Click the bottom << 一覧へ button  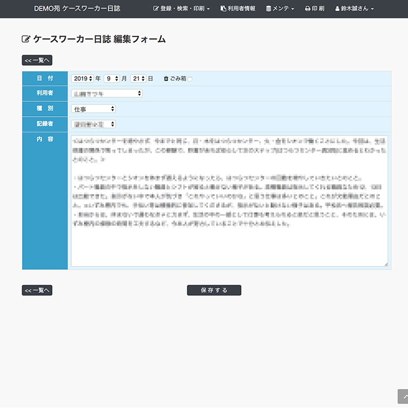click(x=37, y=290)
